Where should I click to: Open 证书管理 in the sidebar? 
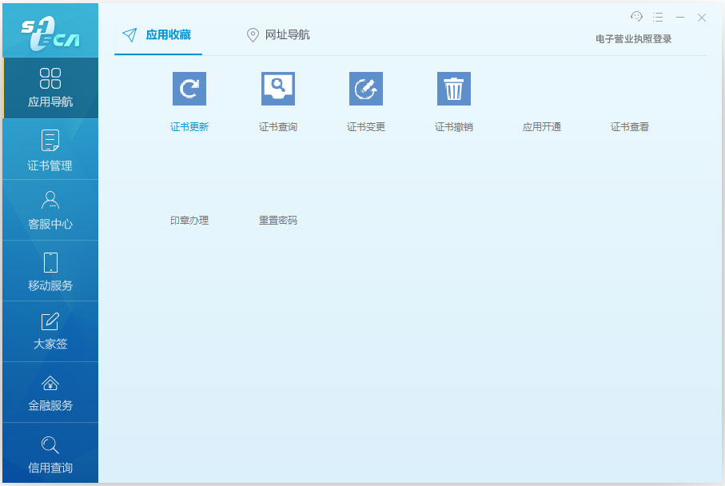50,149
